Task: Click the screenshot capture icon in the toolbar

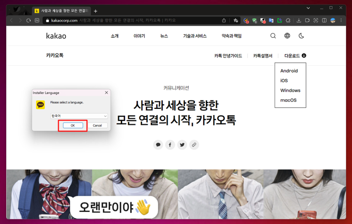Action: 316,20
